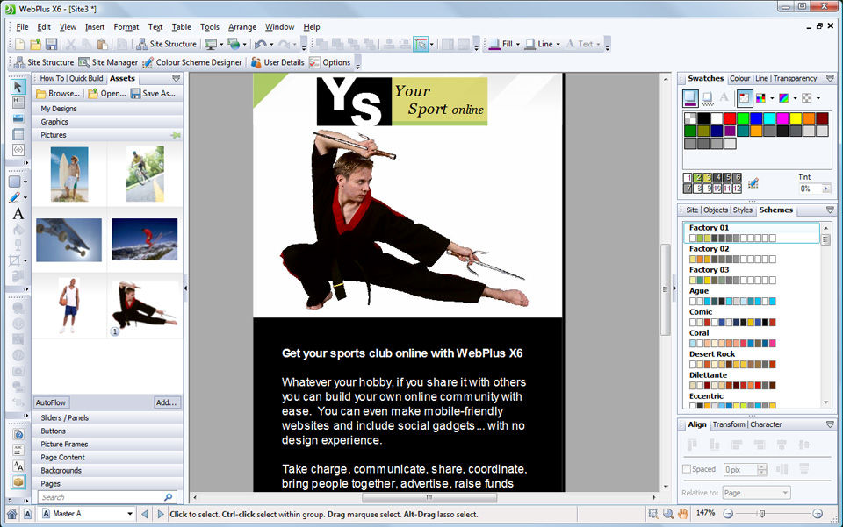
Task: Open the Colour Scheme Designer
Action: 192,62
